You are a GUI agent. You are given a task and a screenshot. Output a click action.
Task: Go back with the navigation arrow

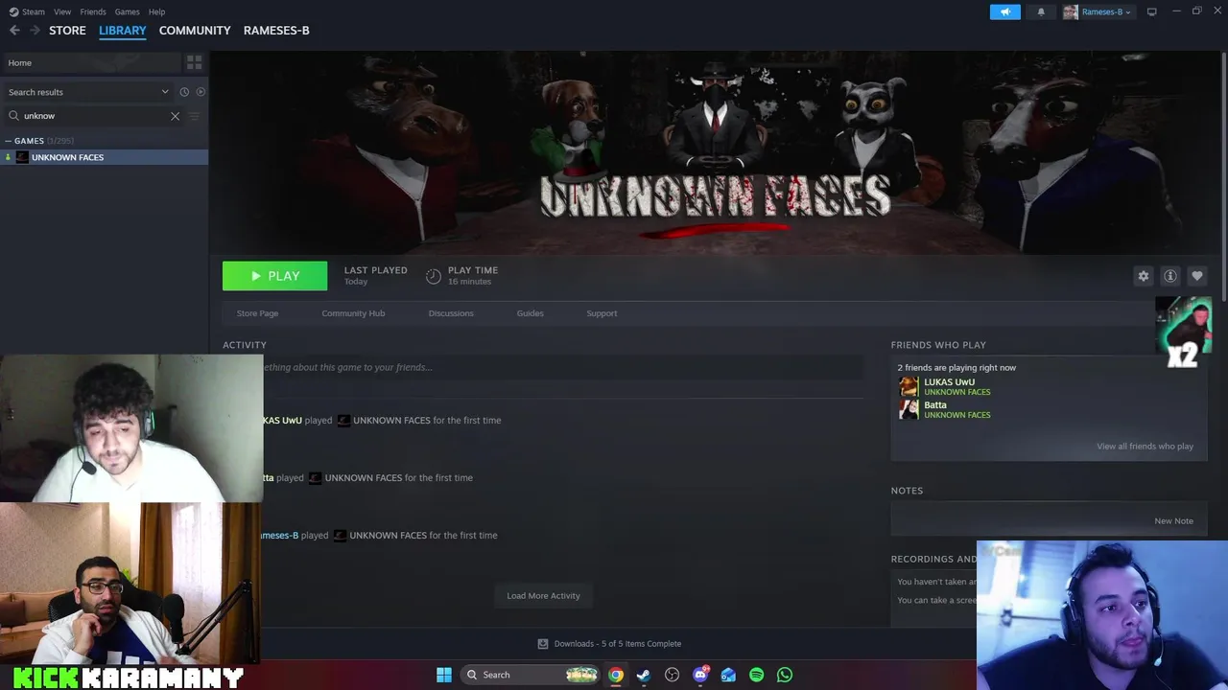coord(14,31)
